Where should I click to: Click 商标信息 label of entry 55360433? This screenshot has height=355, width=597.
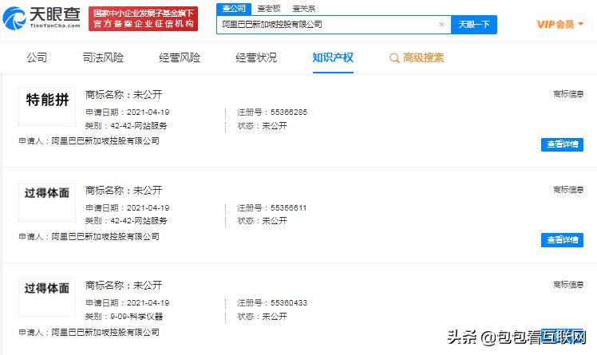568,285
